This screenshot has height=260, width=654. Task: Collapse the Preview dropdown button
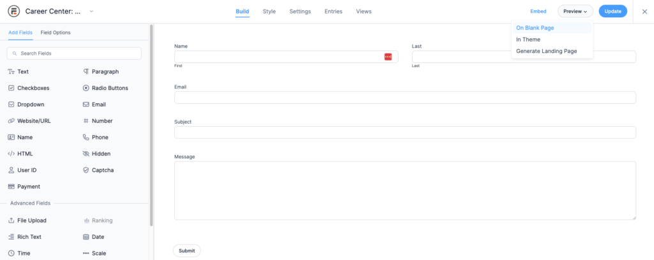click(575, 11)
